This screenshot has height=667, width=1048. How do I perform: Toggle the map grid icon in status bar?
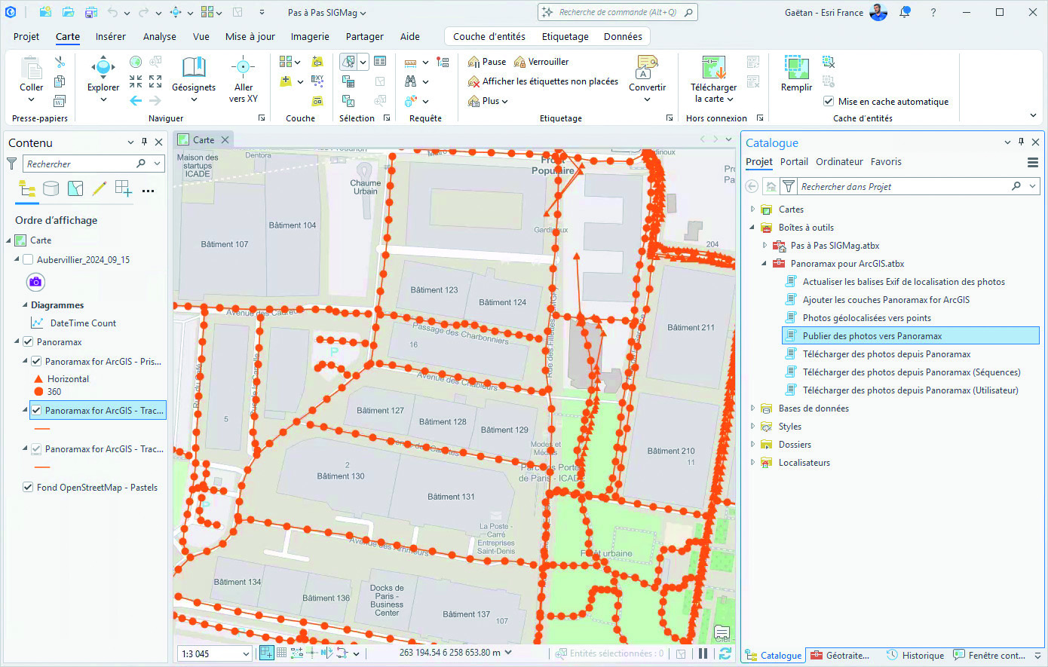281,653
